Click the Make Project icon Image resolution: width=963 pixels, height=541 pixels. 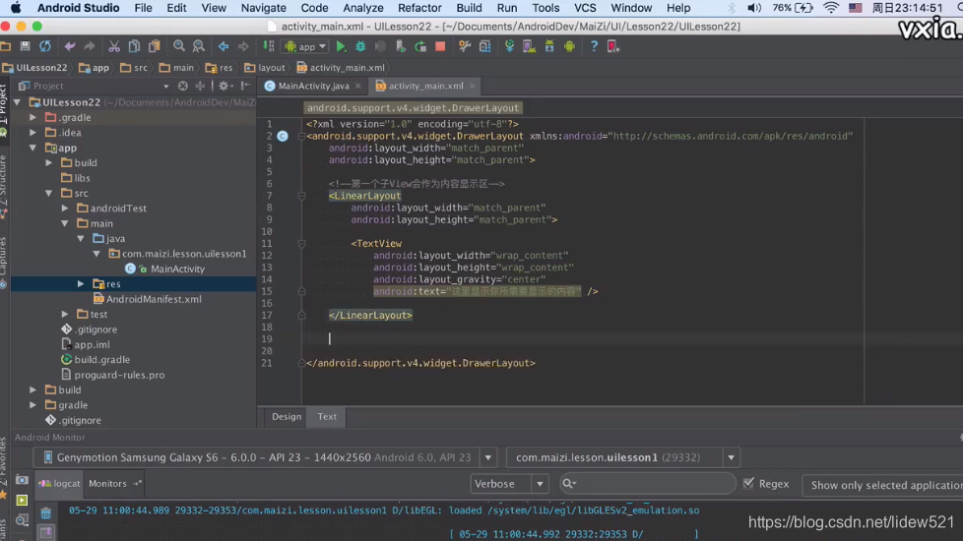click(269, 46)
